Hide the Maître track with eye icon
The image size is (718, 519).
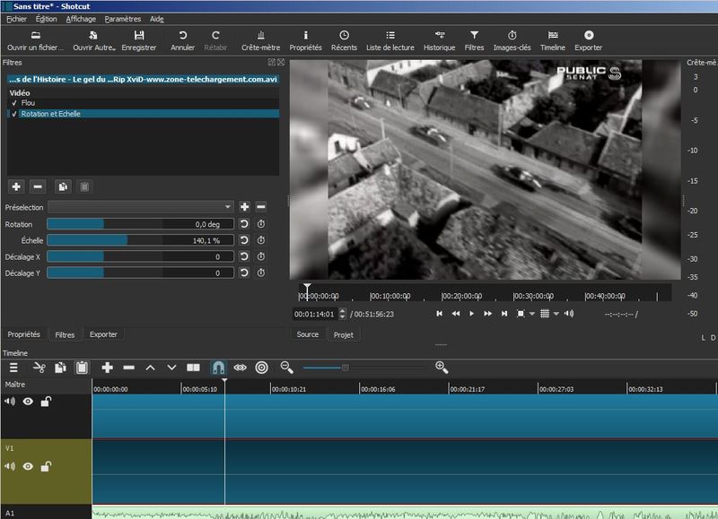pos(28,402)
